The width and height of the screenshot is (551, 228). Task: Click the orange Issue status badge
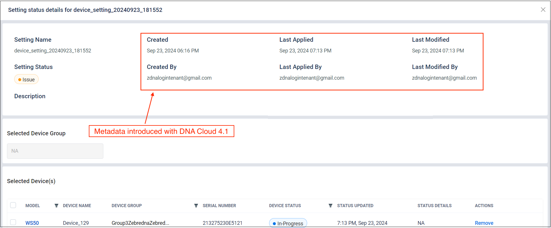tap(26, 79)
